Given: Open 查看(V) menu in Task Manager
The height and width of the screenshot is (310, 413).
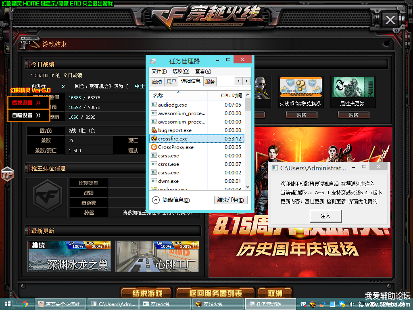Looking at the screenshot, I should coord(203,71).
